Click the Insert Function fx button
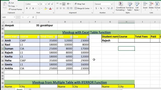The image size is (161, 90). 33,17
